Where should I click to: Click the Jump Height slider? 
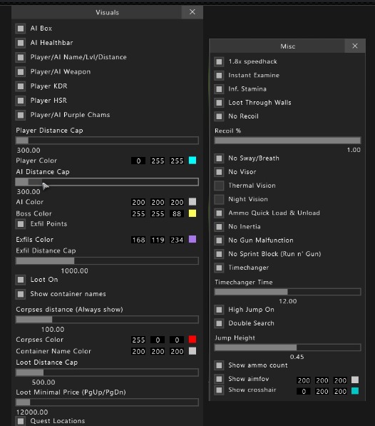(x=287, y=348)
